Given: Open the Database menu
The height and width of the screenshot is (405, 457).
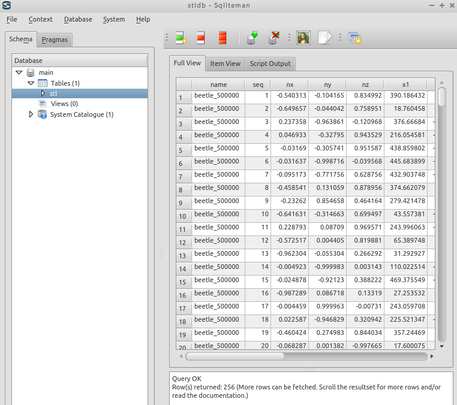Looking at the screenshot, I should (x=78, y=19).
